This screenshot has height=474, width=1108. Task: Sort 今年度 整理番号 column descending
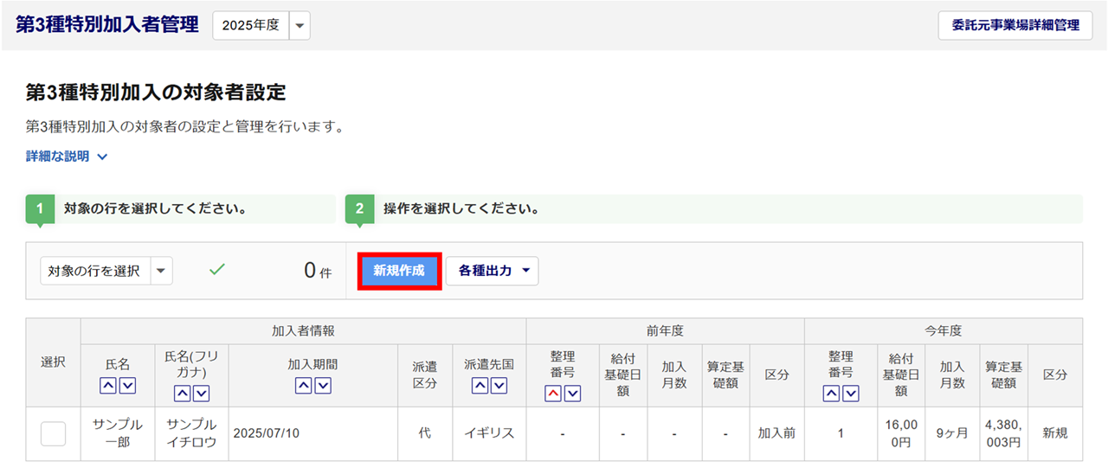coord(850,394)
